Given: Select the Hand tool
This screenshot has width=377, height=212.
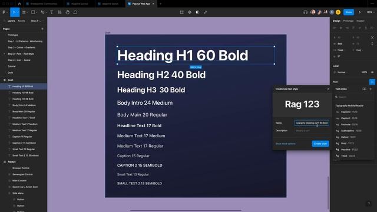Looking at the screenshot, I should tap(68, 12).
